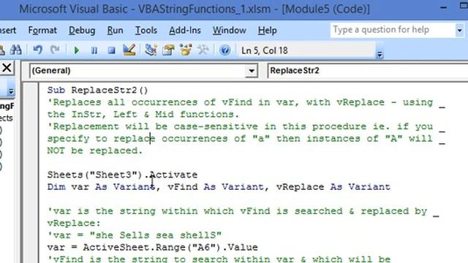
Task: Click the Dim var As Variant line
Action: point(219,187)
